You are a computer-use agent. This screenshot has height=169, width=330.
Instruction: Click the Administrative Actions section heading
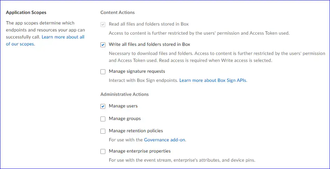coord(124,94)
